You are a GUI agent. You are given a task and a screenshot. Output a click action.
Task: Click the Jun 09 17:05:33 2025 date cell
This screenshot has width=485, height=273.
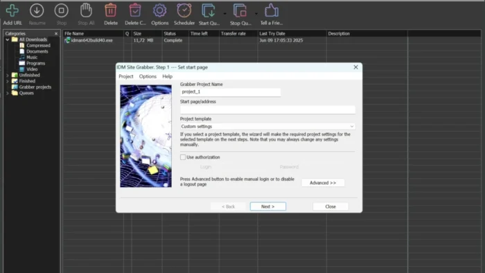(x=281, y=40)
